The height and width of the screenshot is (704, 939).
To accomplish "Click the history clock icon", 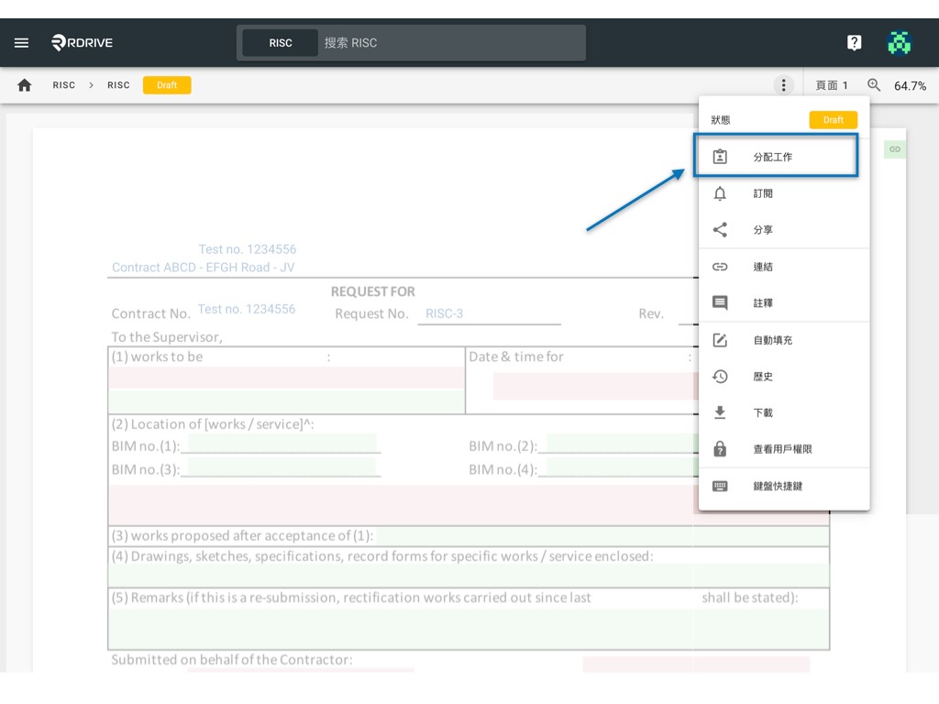I will coord(720,377).
